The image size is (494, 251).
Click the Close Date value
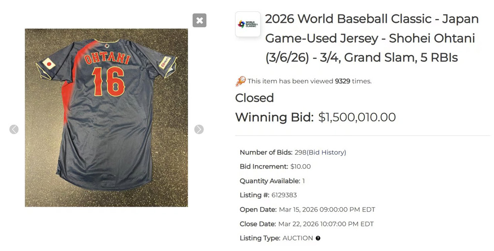[x=326, y=224]
